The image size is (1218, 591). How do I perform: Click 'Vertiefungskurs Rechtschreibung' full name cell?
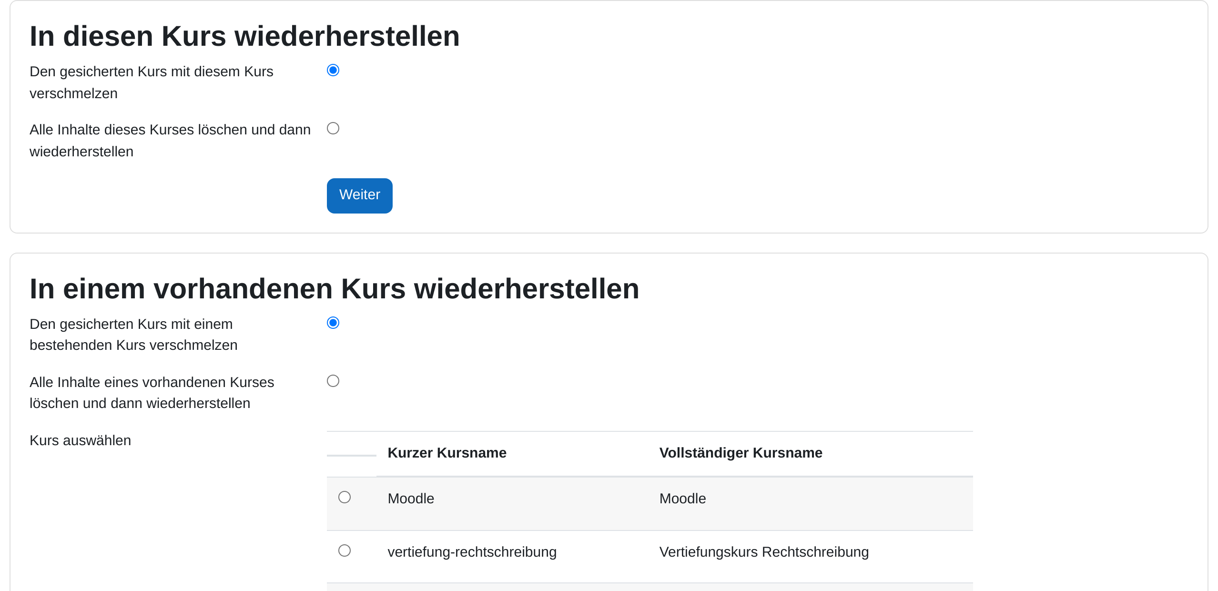point(764,552)
